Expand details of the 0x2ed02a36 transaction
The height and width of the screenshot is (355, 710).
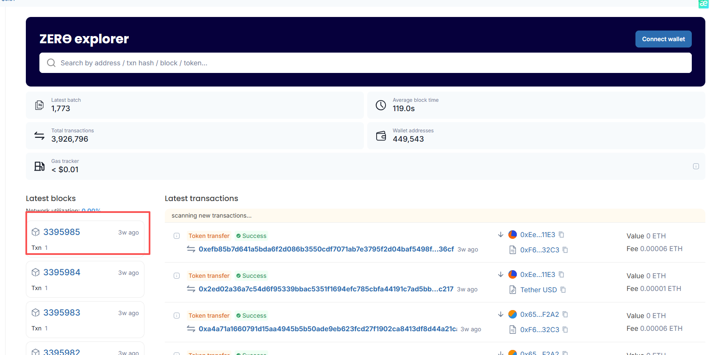(x=177, y=276)
